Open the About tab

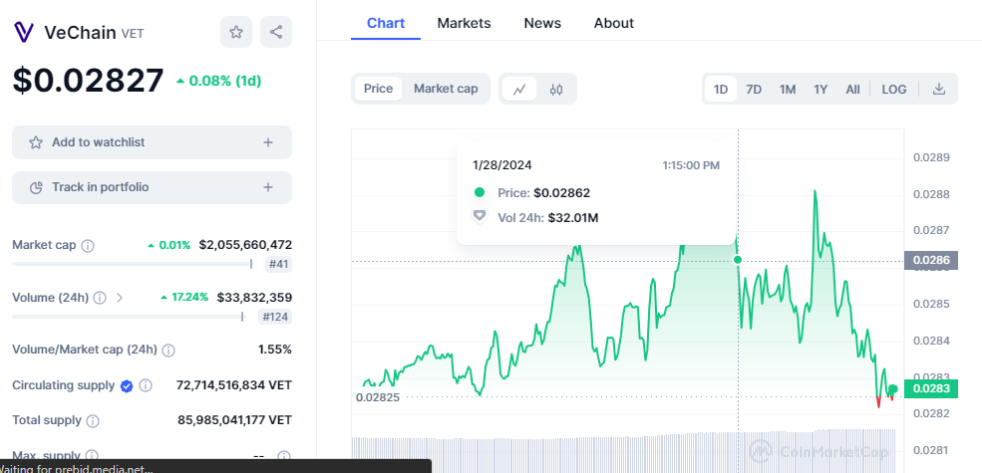click(x=614, y=23)
